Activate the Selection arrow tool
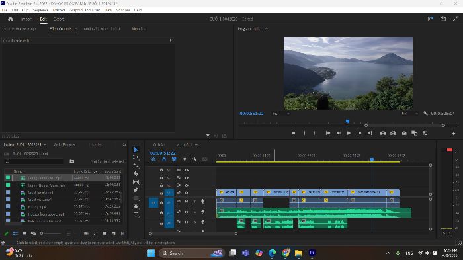Viewport: 463px width, 260px height. point(136,150)
